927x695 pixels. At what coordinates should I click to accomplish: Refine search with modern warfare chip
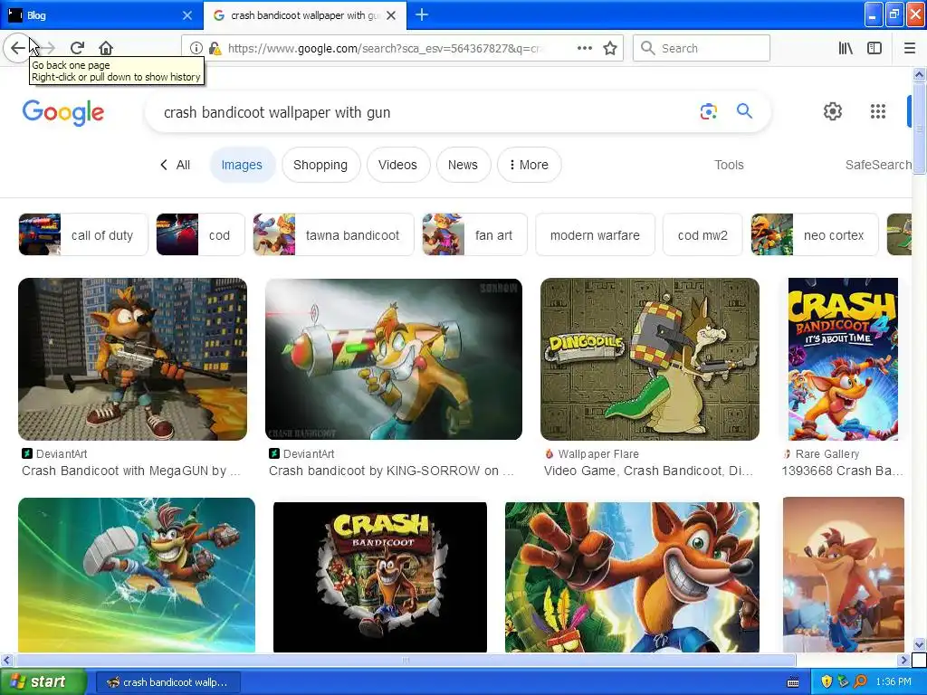pyautogui.click(x=596, y=235)
